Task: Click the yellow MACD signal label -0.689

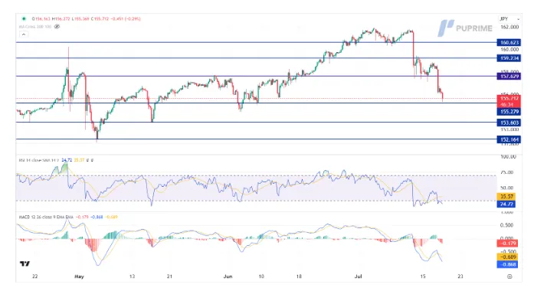Action: click(x=507, y=257)
